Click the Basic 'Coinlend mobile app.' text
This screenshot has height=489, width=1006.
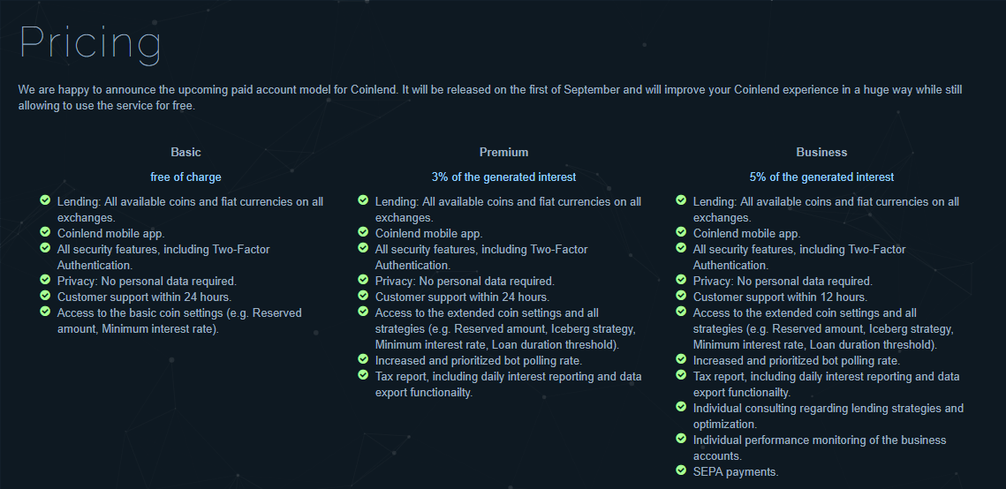pos(111,234)
